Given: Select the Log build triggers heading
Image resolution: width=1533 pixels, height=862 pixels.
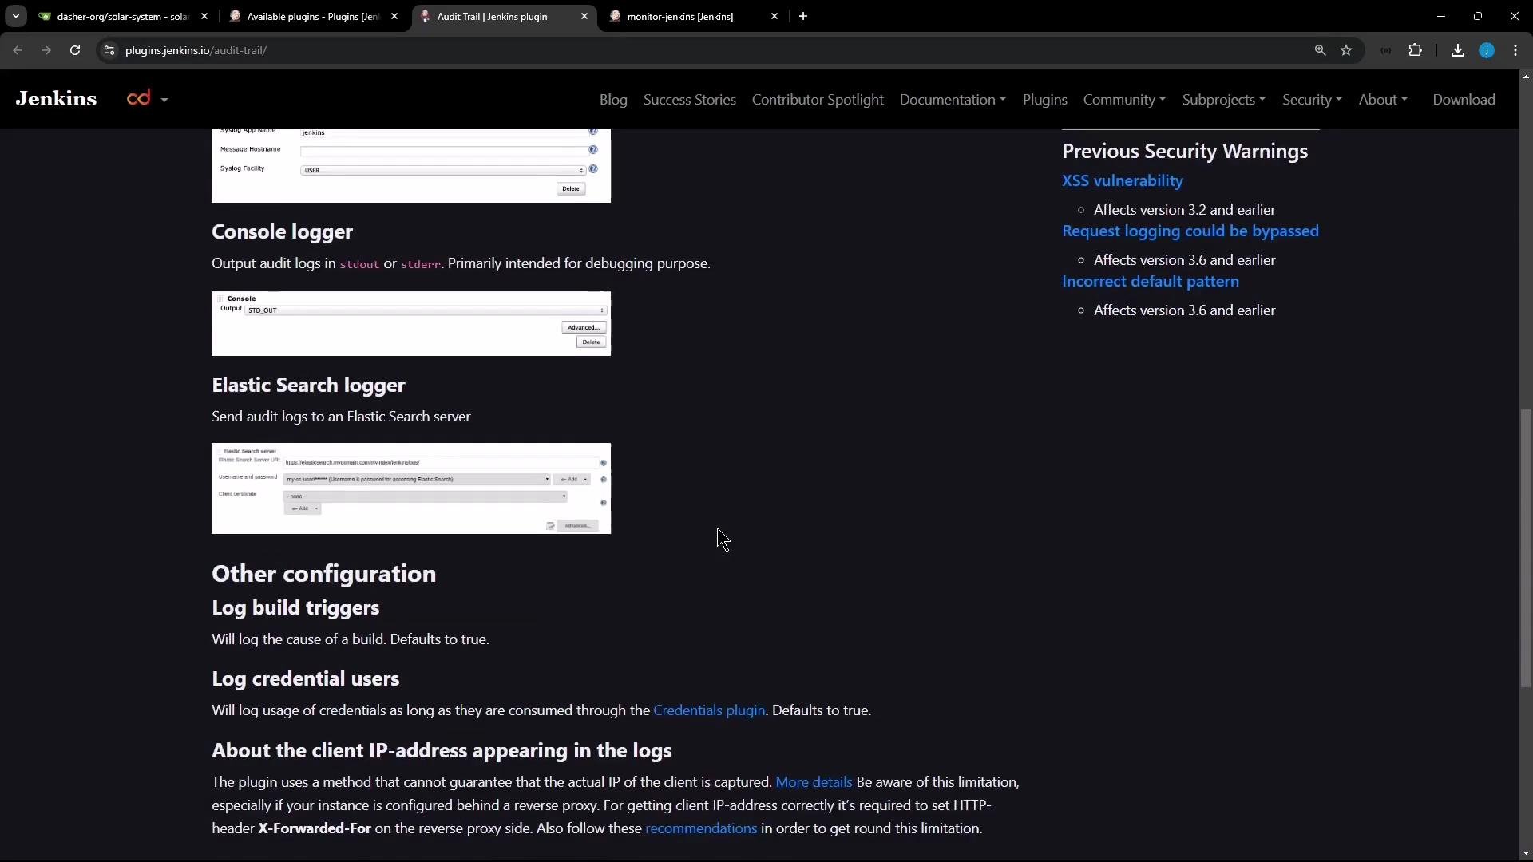Looking at the screenshot, I should coord(295,607).
